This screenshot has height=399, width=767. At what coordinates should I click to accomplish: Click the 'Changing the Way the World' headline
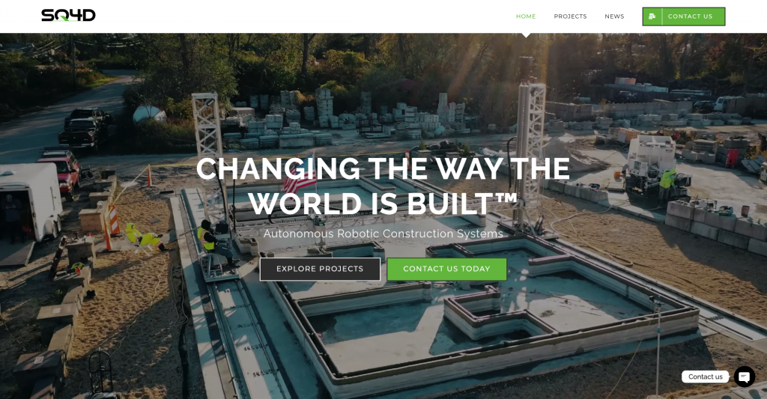point(383,168)
